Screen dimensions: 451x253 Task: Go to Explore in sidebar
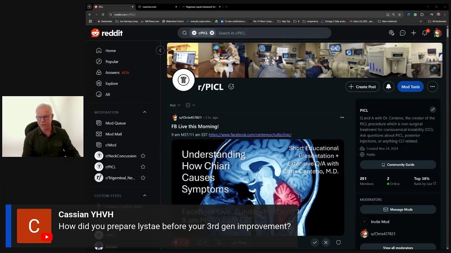coord(111,84)
